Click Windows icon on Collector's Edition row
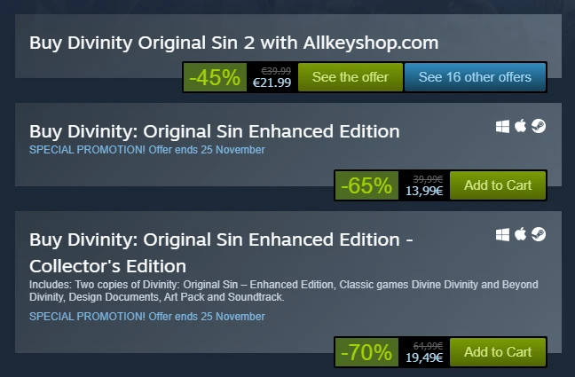This screenshot has width=575, height=377. point(503,234)
